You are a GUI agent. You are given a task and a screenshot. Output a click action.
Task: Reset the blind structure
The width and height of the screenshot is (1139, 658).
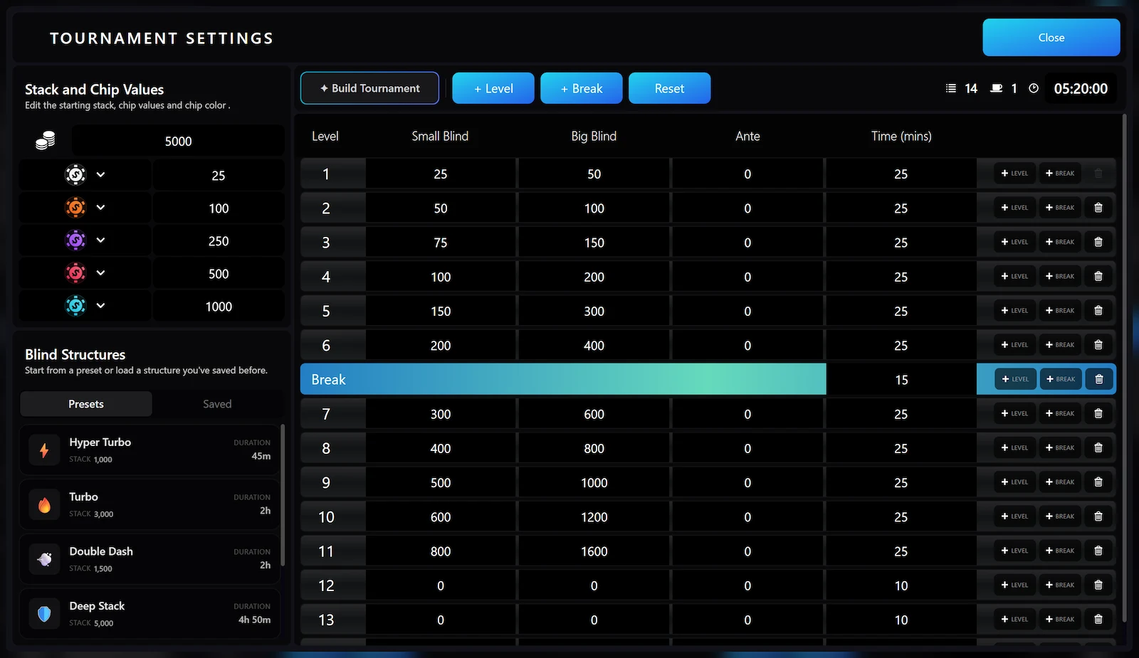(669, 88)
